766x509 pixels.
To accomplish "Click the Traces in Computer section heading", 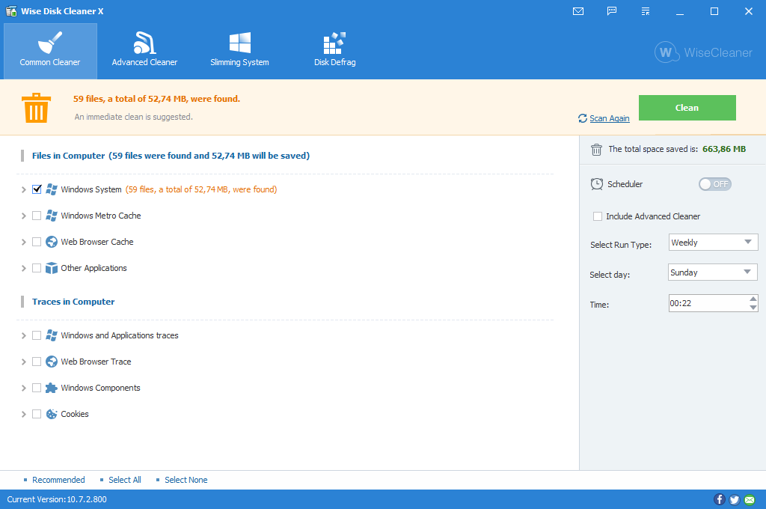I will click(73, 302).
